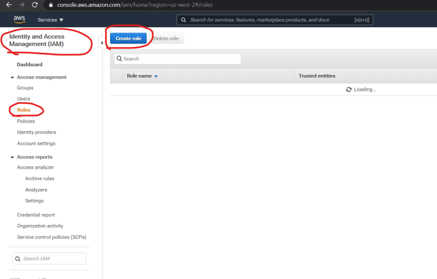Click the Identity and Access Management (IAM) heading
437x279 pixels.
tap(37, 40)
